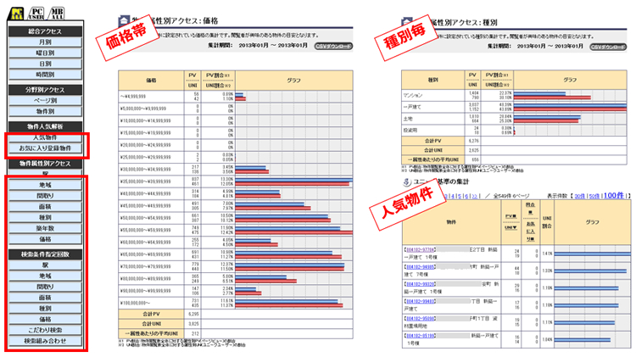636x357 pixels.
Task: Open property link ending 95199
Action: (421, 336)
